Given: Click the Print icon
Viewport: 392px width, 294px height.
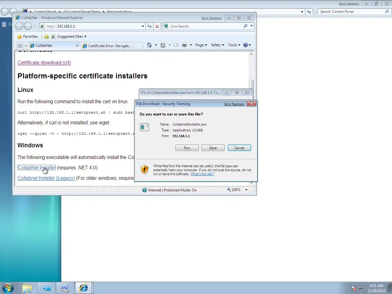Looking at the screenshot, I should (x=184, y=45).
